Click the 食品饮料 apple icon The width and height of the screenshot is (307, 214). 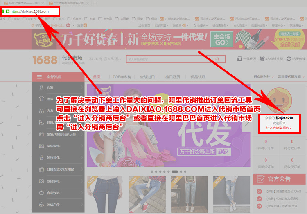[41, 193]
